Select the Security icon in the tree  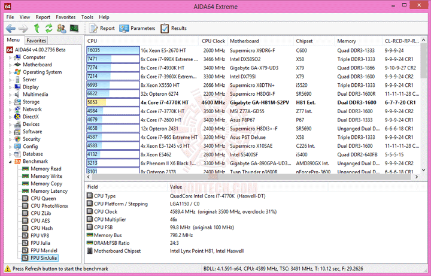(x=17, y=139)
